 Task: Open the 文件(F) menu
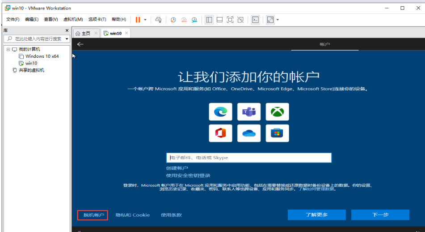[13, 19]
